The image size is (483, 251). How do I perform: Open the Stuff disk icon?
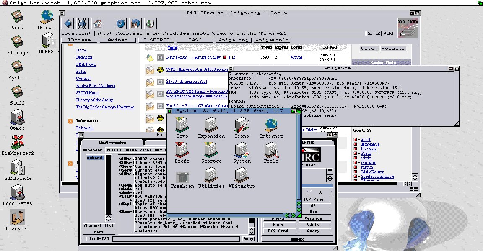(17, 95)
